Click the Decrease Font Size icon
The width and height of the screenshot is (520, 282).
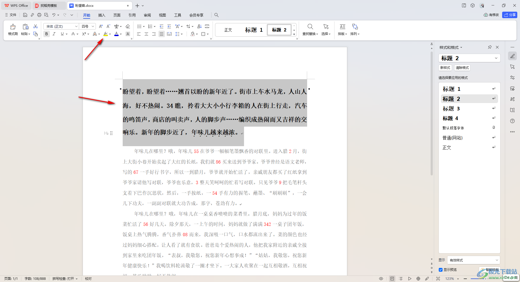pyautogui.click(x=108, y=26)
